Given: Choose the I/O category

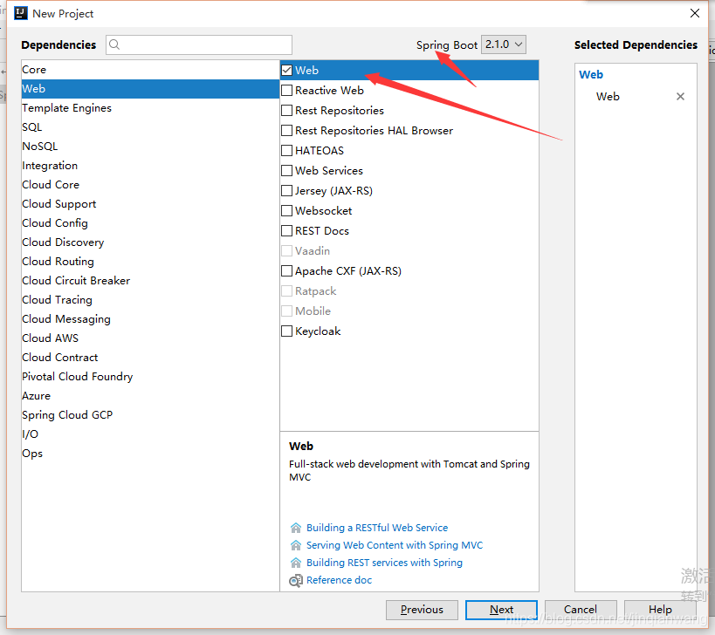Looking at the screenshot, I should [150, 434].
